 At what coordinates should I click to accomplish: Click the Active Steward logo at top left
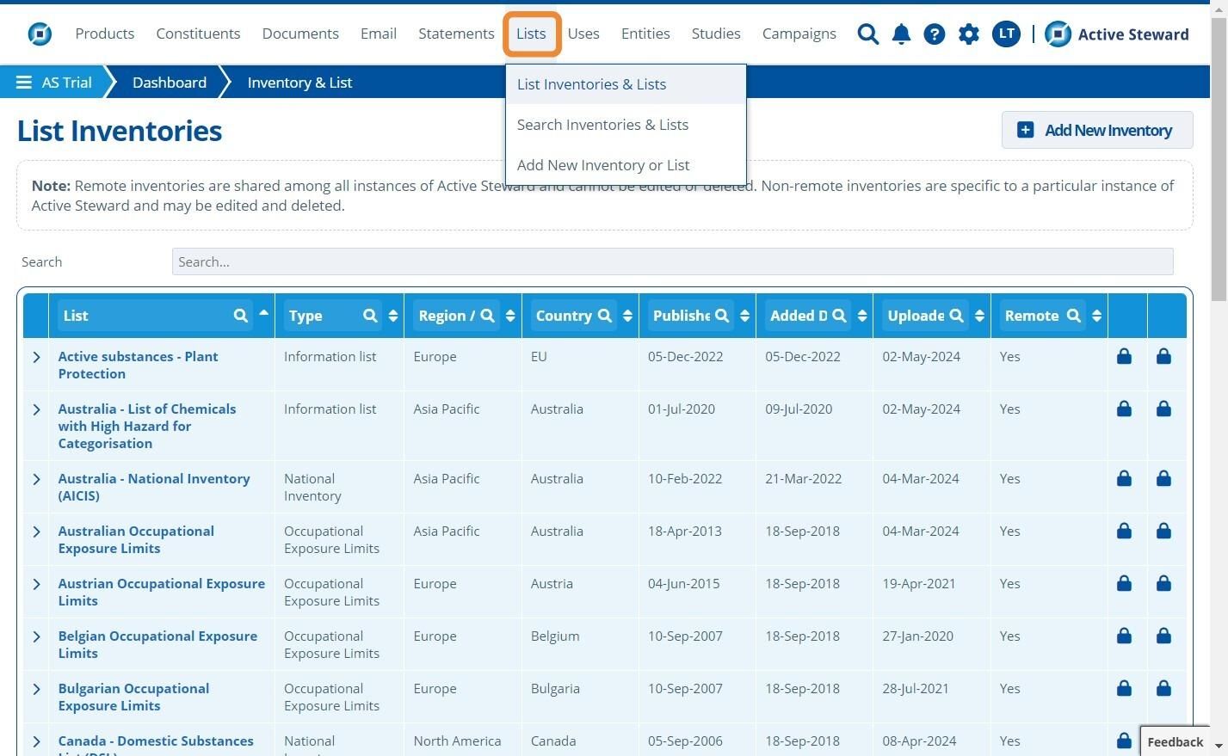coord(40,34)
